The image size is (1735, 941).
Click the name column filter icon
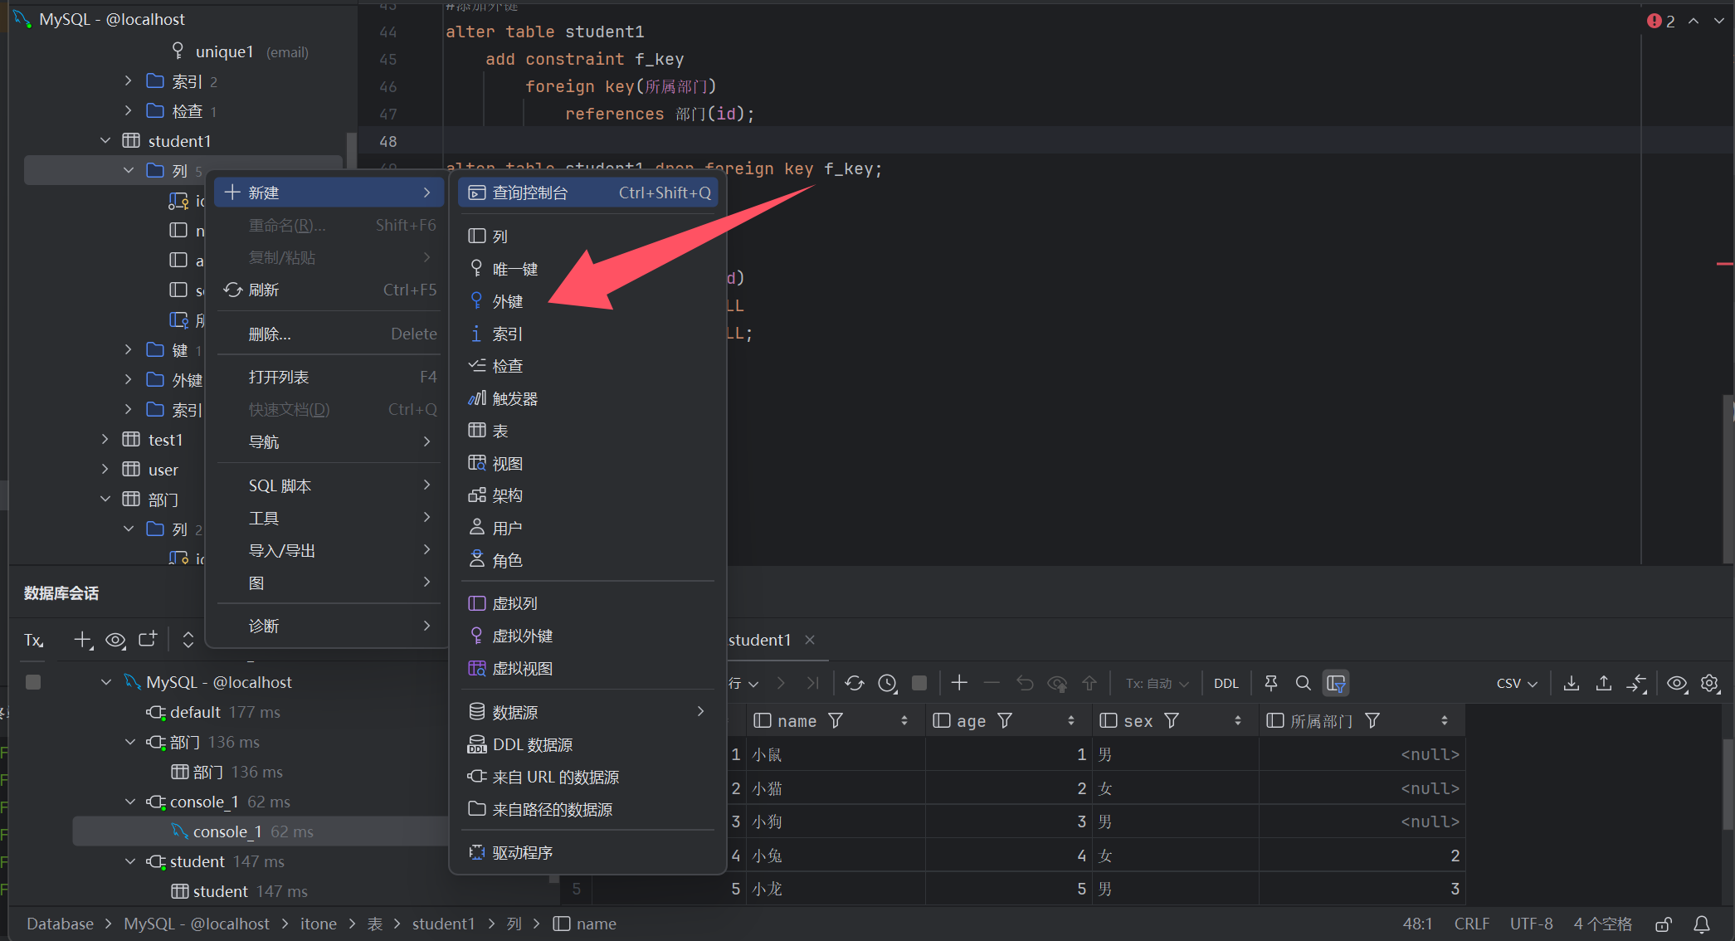click(x=836, y=720)
